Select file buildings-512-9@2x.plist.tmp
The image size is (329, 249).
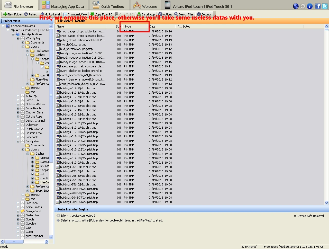pyautogui.click(x=78, y=88)
